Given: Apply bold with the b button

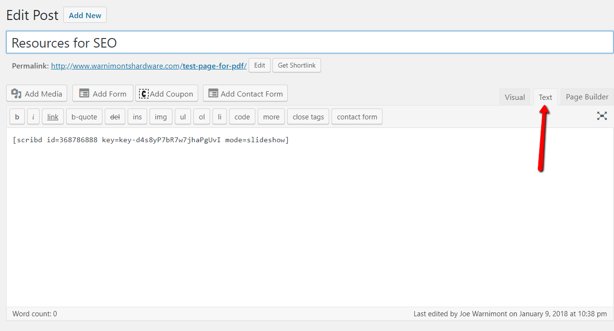Looking at the screenshot, I should coord(17,117).
